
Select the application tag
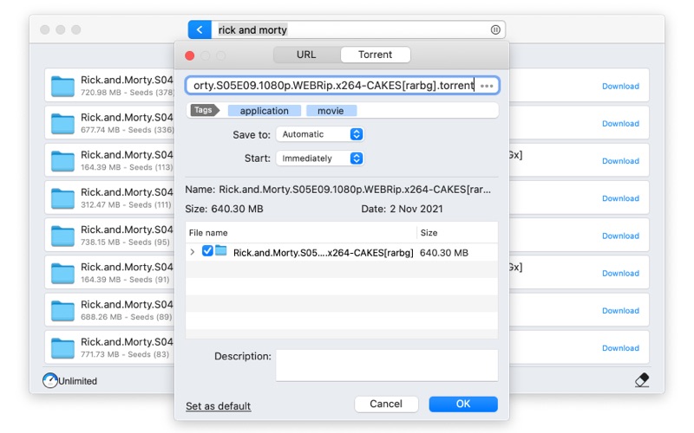[265, 111]
